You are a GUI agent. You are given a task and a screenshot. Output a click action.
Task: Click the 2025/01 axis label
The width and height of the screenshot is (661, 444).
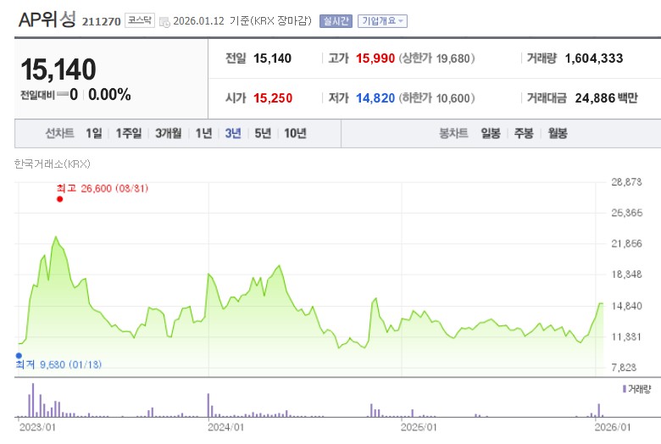[x=419, y=427]
